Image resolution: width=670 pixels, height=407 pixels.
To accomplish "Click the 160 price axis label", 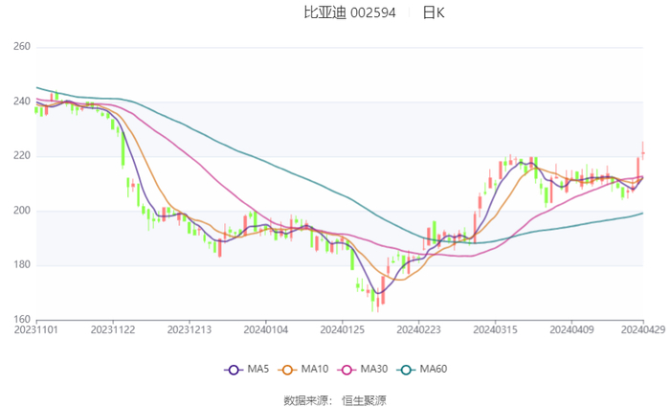I will [x=21, y=320].
